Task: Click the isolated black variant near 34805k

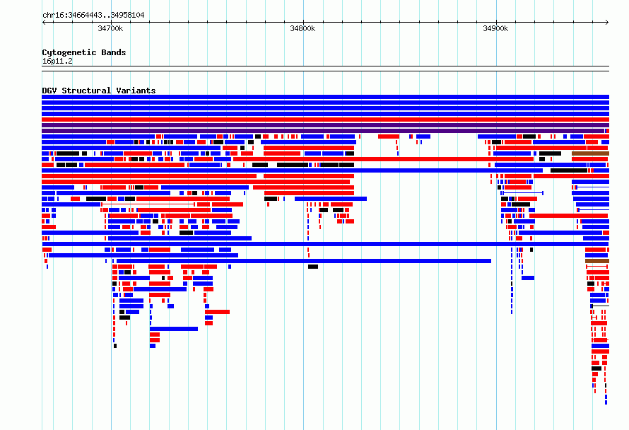Action: pyautogui.click(x=313, y=267)
